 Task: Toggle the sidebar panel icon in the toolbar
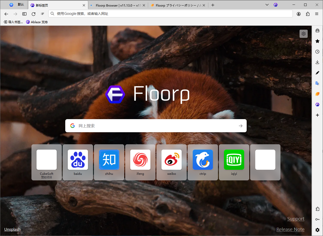tap(24, 14)
